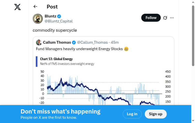Click Bluntz's blue verified badge
This screenshot has width=195, height=123.
pyautogui.click(x=59, y=16)
